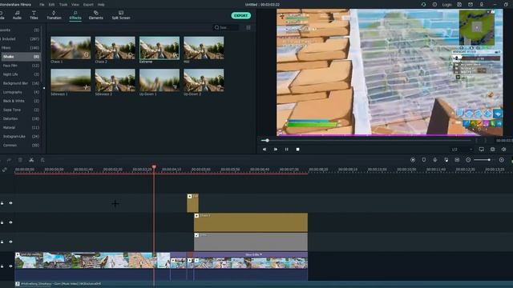Click the green EXPORT button
513x288 pixels.
click(x=241, y=15)
